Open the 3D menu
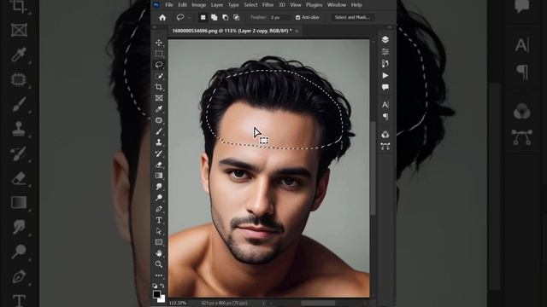The image size is (547, 307). (x=281, y=5)
